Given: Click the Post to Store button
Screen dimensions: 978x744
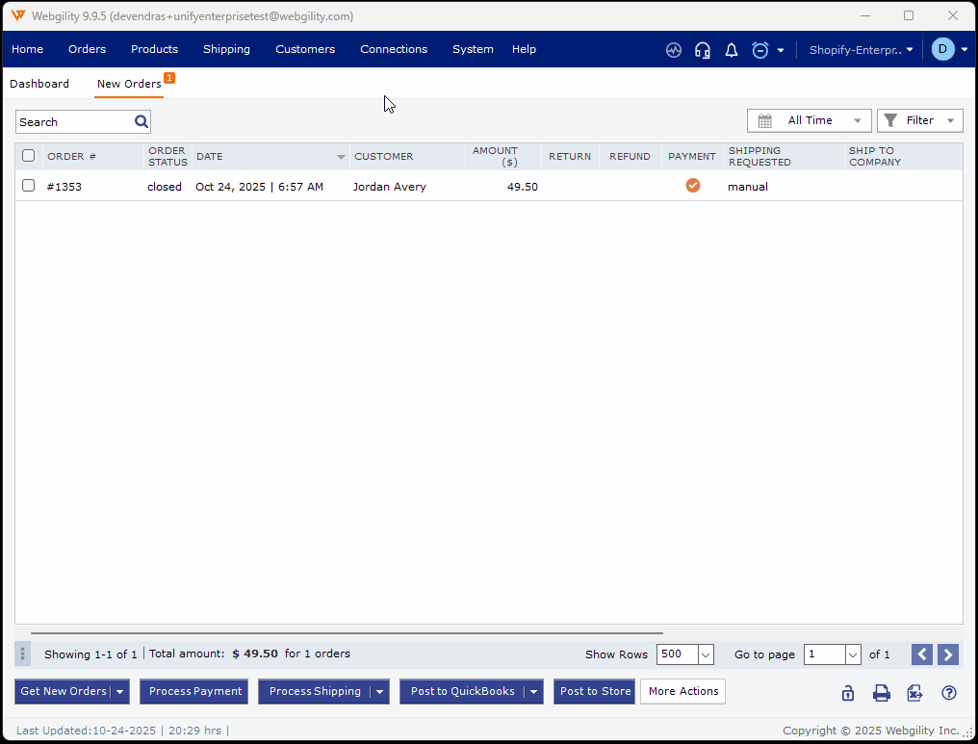Looking at the screenshot, I should 595,691.
